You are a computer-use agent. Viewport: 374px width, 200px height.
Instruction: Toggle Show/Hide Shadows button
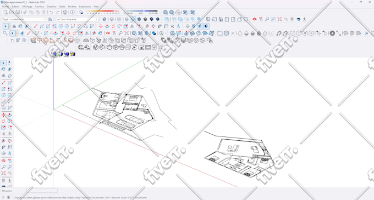81,13
